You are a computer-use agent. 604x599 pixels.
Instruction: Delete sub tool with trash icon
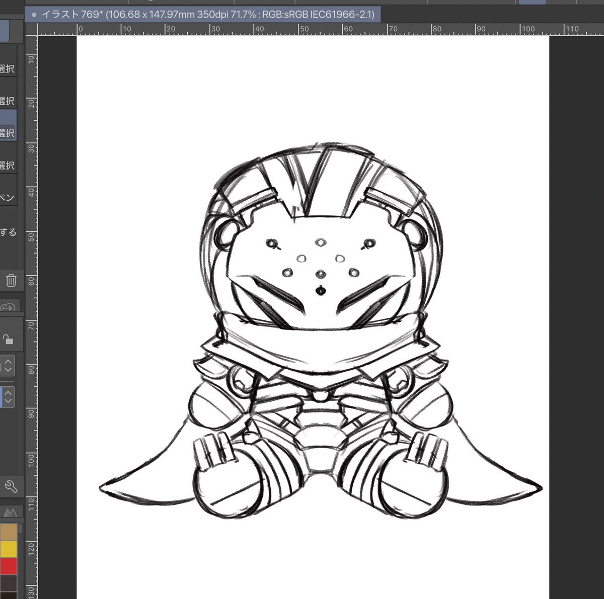click(x=11, y=280)
